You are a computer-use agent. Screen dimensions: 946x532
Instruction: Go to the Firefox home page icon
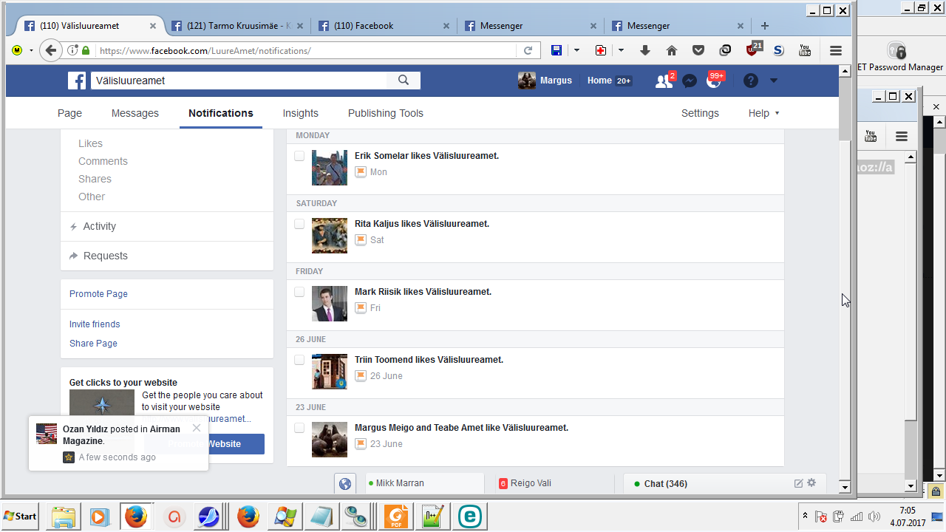672,50
